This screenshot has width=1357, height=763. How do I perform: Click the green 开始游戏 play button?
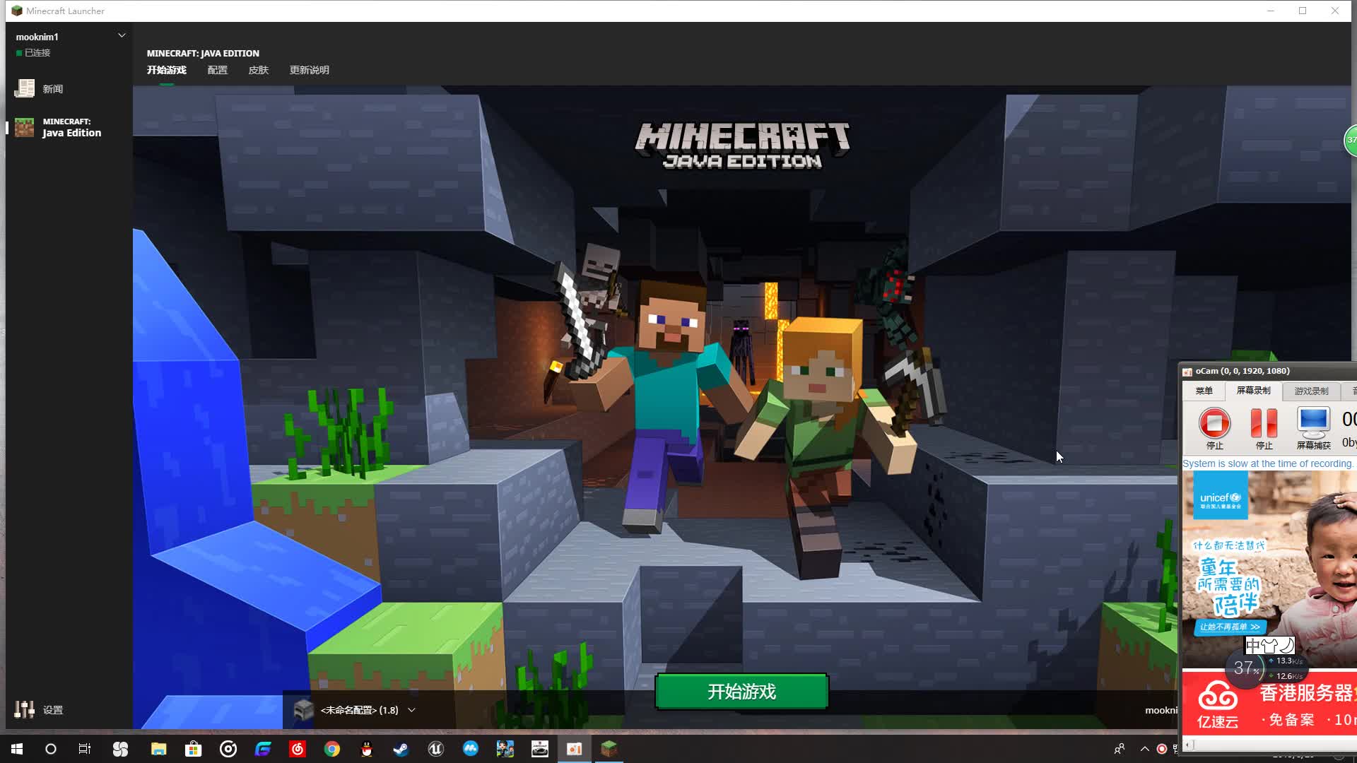(x=741, y=692)
